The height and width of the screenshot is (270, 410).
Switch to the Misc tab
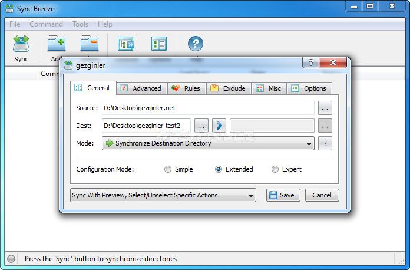point(269,88)
